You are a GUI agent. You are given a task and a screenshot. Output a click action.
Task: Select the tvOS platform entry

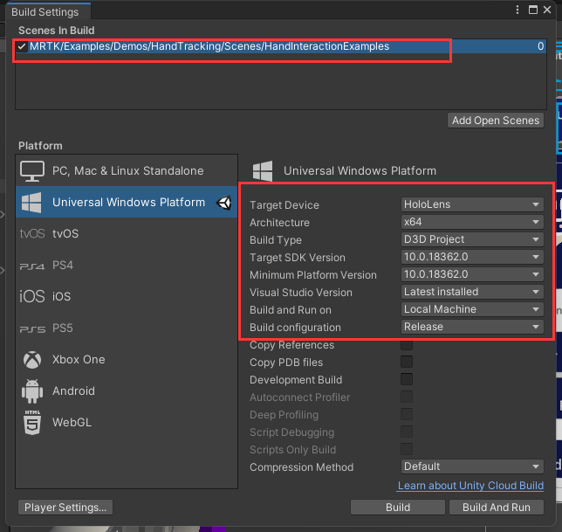pyautogui.click(x=127, y=233)
